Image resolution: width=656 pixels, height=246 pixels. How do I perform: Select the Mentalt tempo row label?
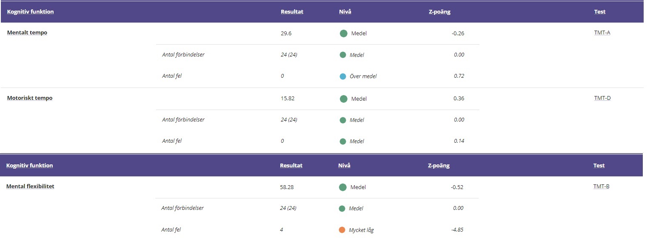pyautogui.click(x=27, y=33)
